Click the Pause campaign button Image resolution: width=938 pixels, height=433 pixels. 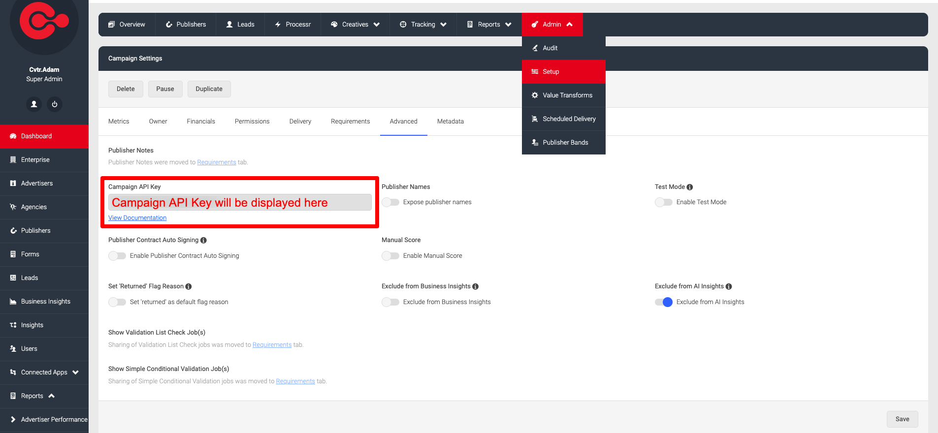click(165, 89)
